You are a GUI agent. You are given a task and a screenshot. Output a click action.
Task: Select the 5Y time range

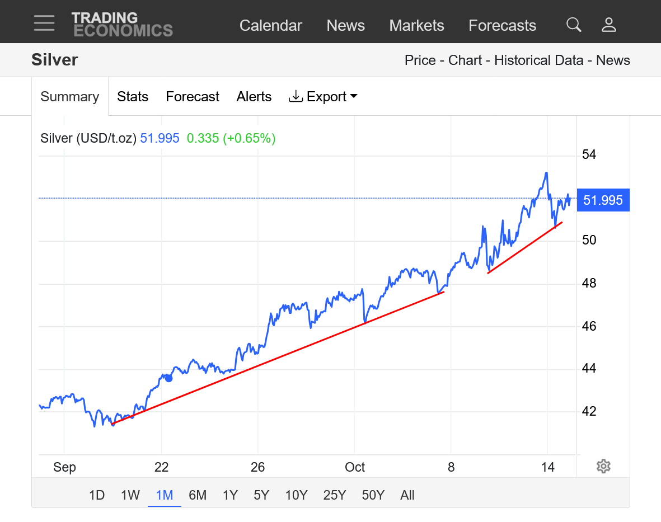click(261, 495)
